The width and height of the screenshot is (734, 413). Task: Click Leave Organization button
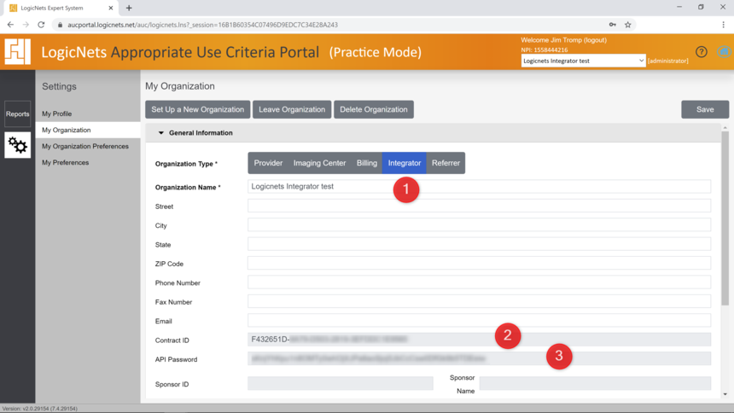292,109
